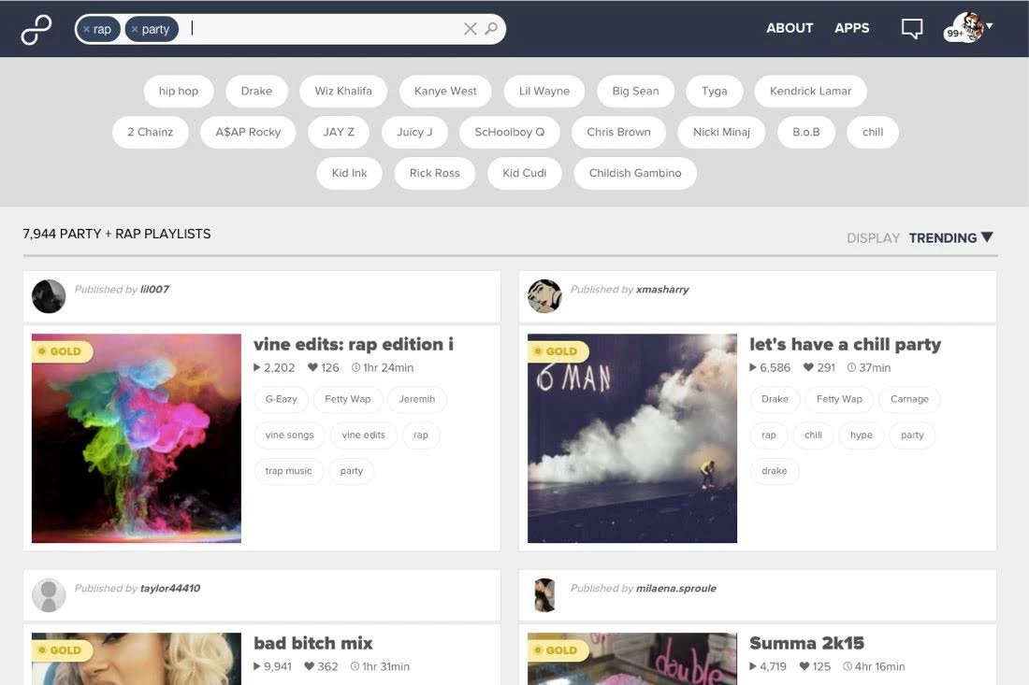Select the hip hop tag

tap(179, 91)
